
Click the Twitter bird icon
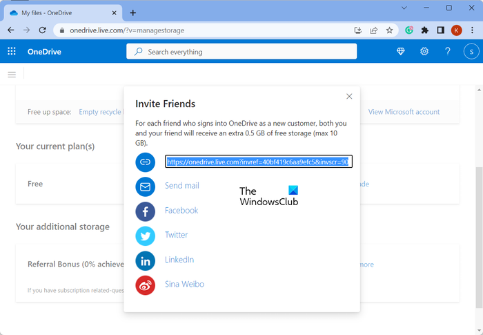point(145,236)
